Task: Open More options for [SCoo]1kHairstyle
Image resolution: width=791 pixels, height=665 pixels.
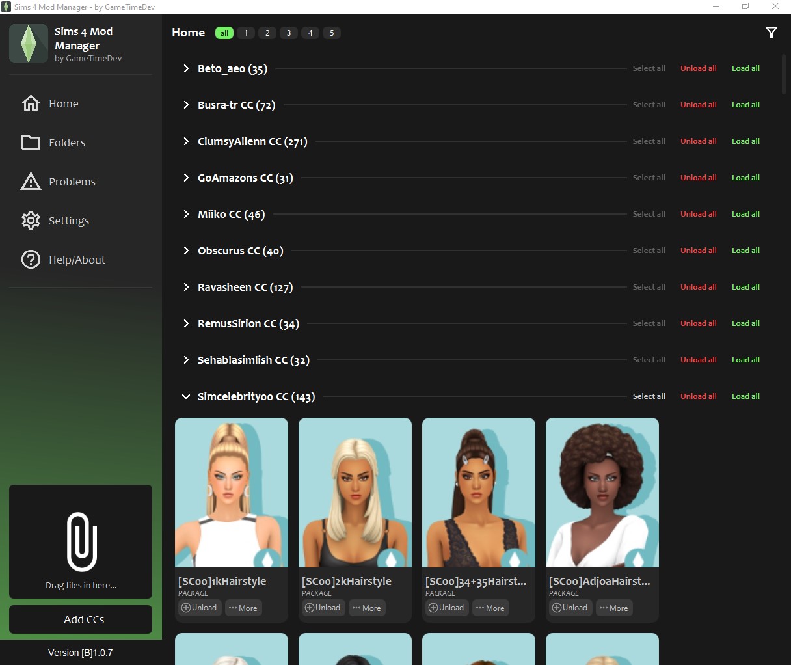Action: click(x=243, y=608)
